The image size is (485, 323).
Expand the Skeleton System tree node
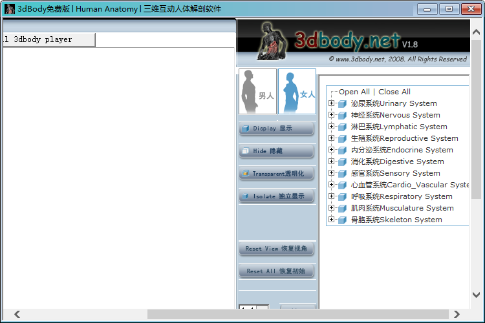pyautogui.click(x=331, y=220)
